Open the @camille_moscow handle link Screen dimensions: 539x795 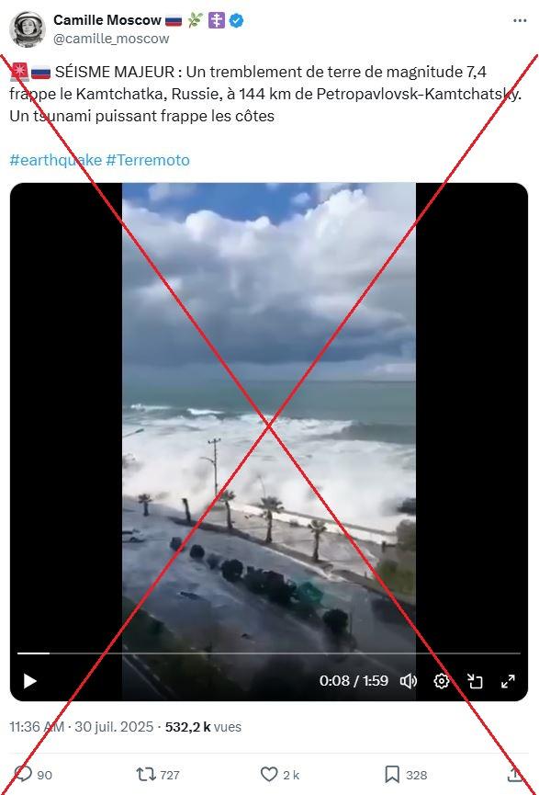pyautogui.click(x=111, y=39)
